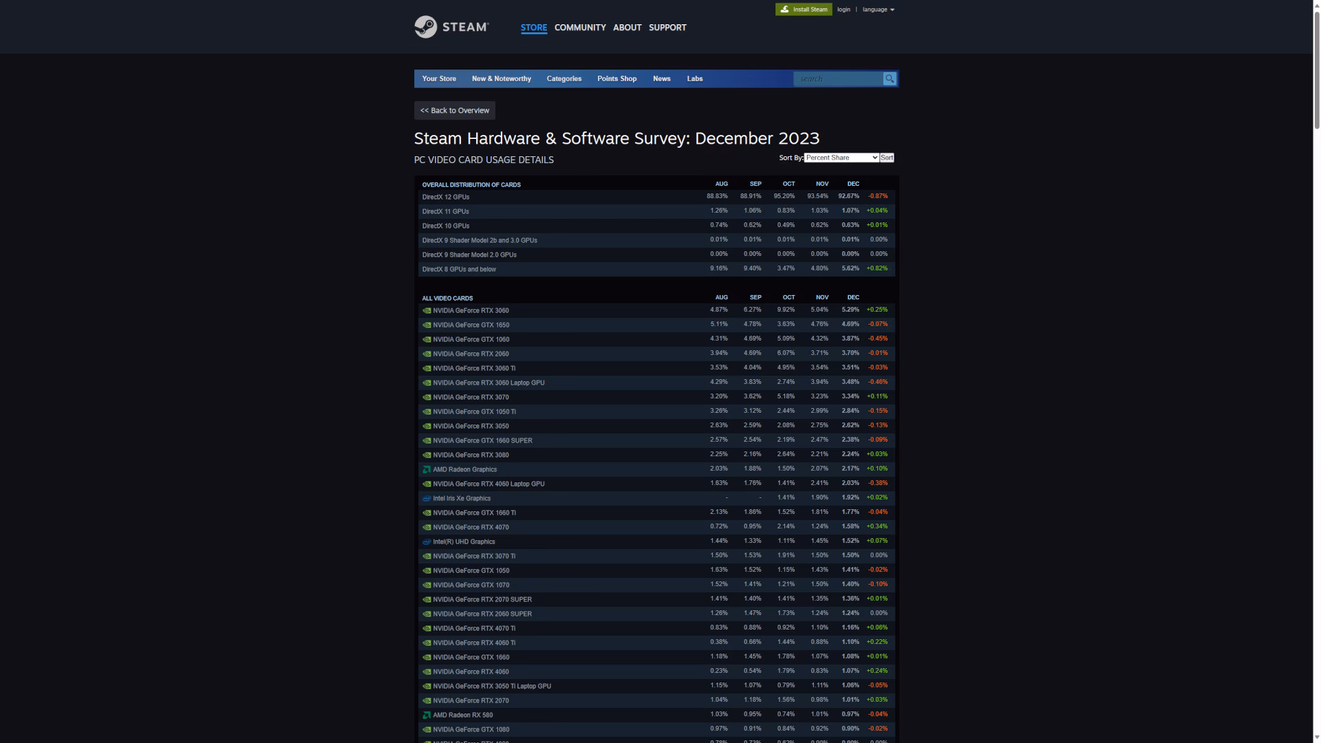The image size is (1321, 743).
Task: Go to the ABOUT page
Action: click(x=627, y=28)
